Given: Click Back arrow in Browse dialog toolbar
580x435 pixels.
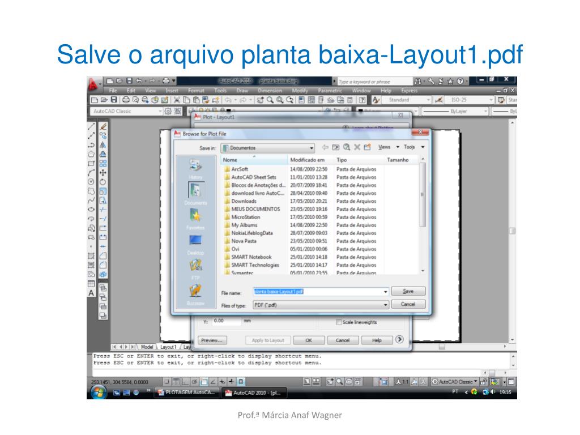Looking at the screenshot, I should tap(325, 147).
